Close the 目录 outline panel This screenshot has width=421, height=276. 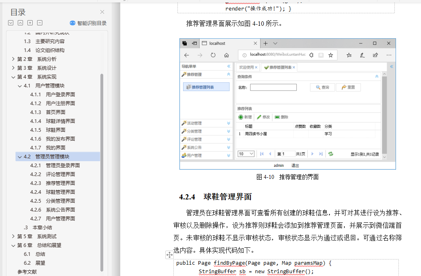click(x=102, y=12)
